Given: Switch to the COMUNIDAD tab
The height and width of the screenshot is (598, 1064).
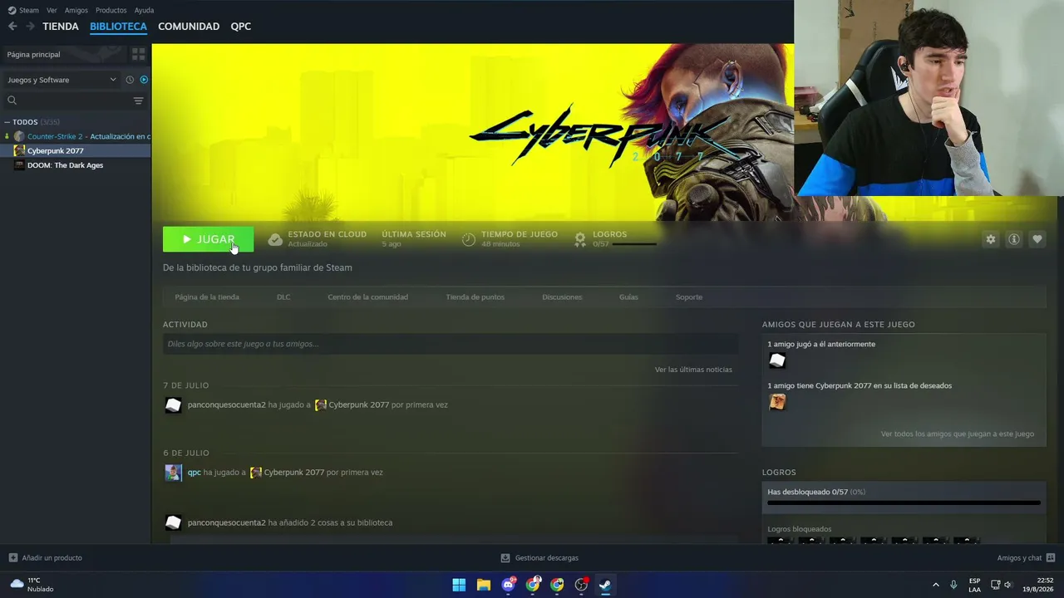Looking at the screenshot, I should pyautogui.click(x=189, y=27).
